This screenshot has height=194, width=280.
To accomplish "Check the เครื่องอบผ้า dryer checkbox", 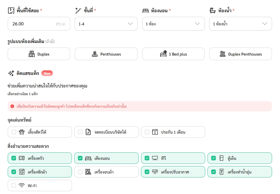I will point(80,172).
